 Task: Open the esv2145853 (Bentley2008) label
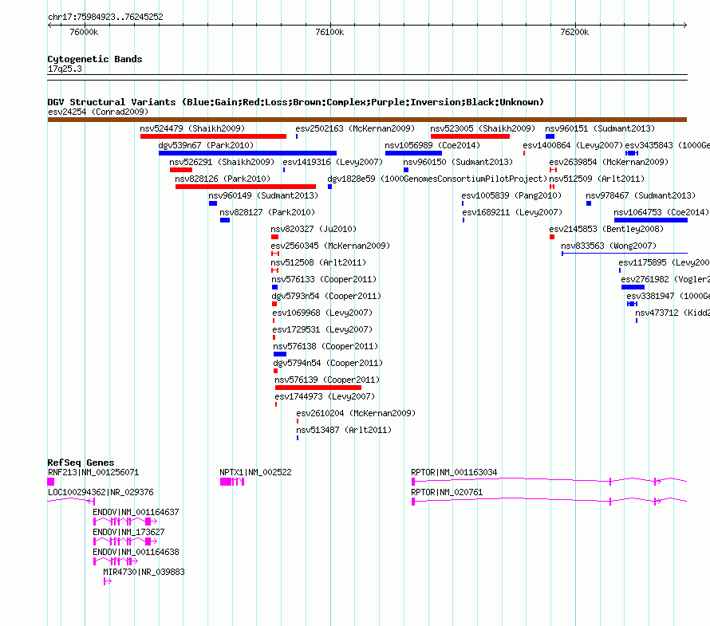606,229
